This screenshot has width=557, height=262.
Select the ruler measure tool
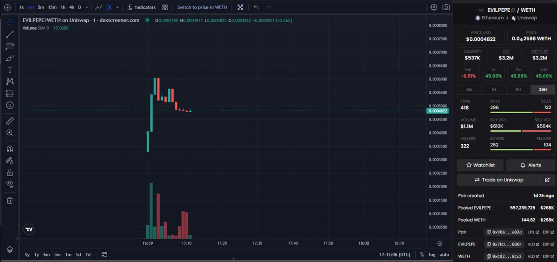tap(10, 121)
